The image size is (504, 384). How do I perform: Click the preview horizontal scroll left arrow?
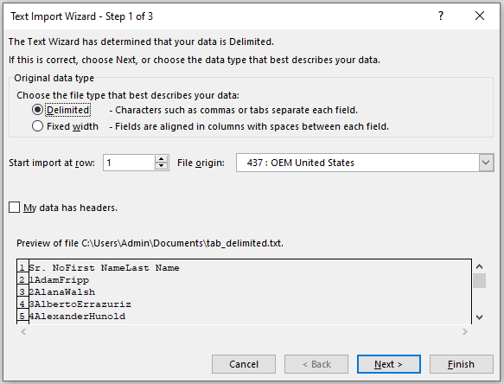23,331
